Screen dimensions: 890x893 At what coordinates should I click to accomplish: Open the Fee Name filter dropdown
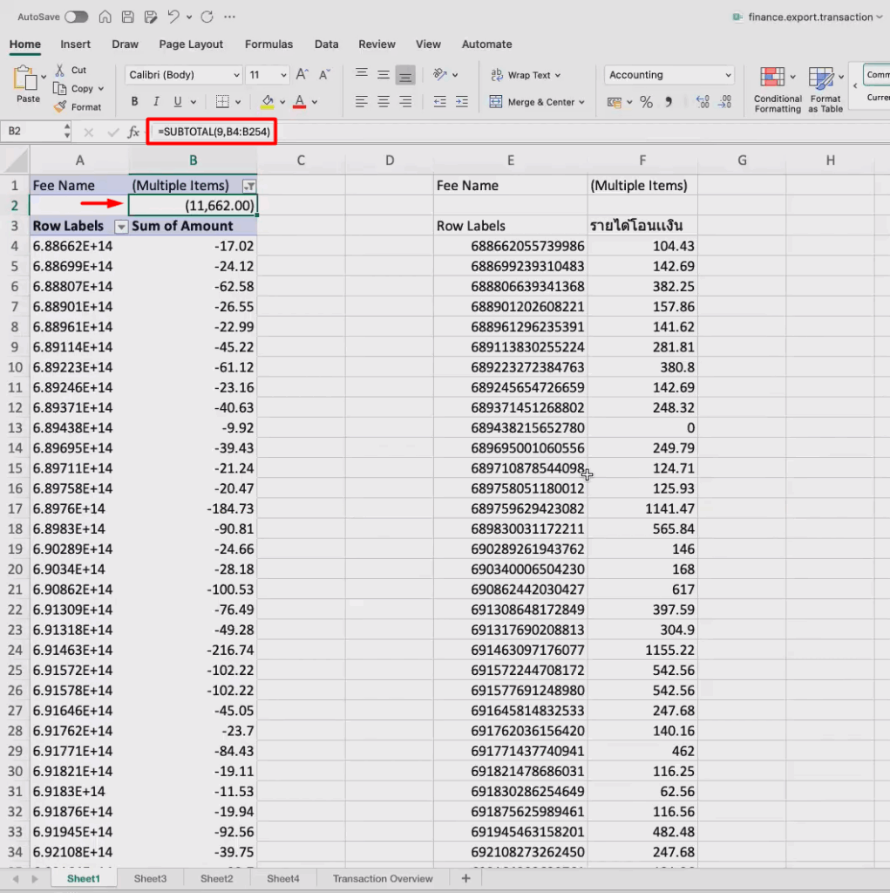[x=249, y=186]
